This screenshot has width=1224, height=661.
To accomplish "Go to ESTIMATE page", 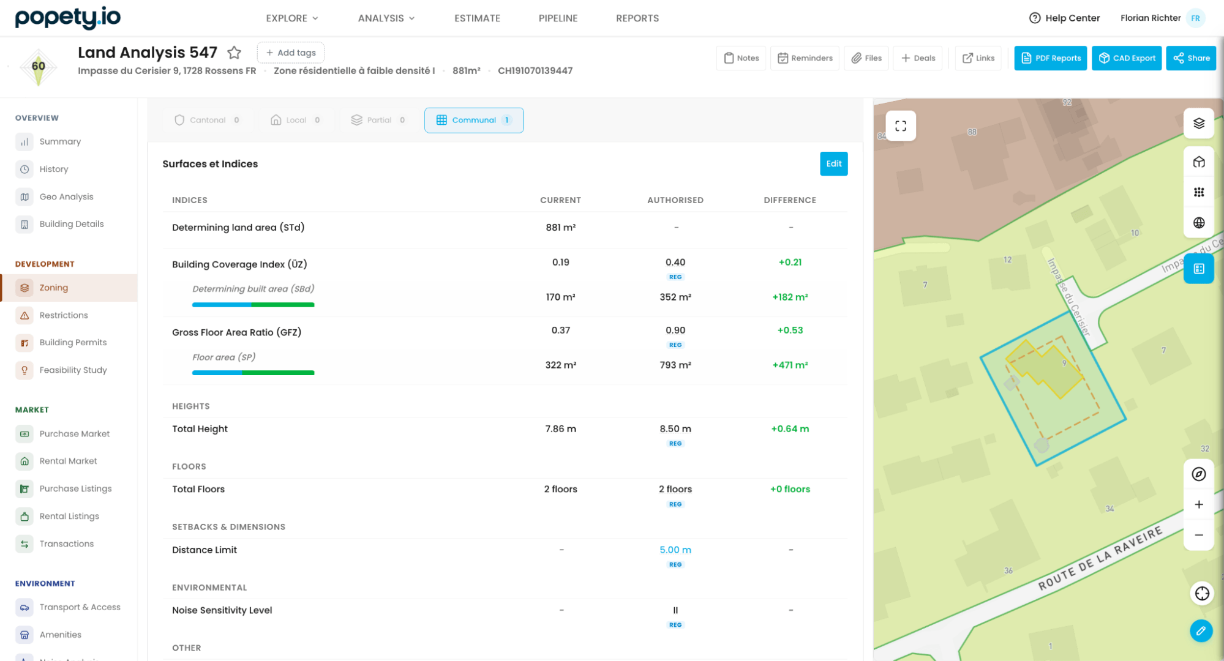I will pos(477,18).
